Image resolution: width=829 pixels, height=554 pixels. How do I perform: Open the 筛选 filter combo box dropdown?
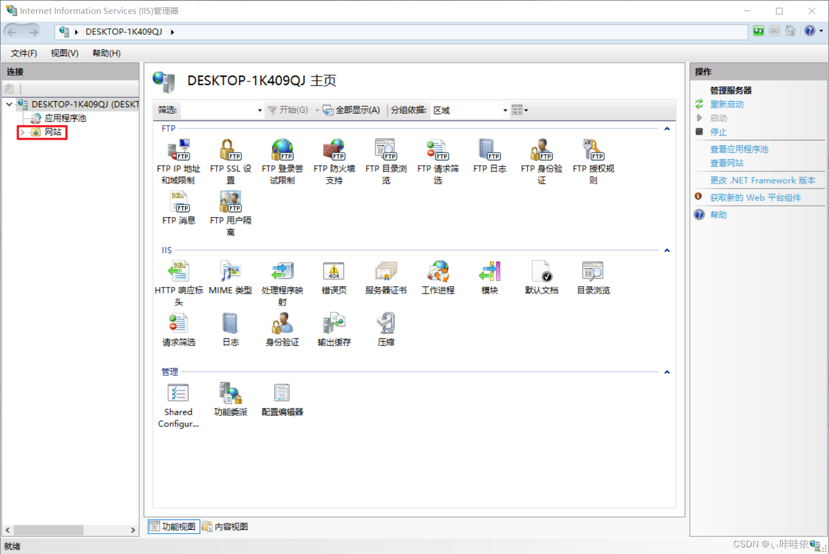coord(260,111)
